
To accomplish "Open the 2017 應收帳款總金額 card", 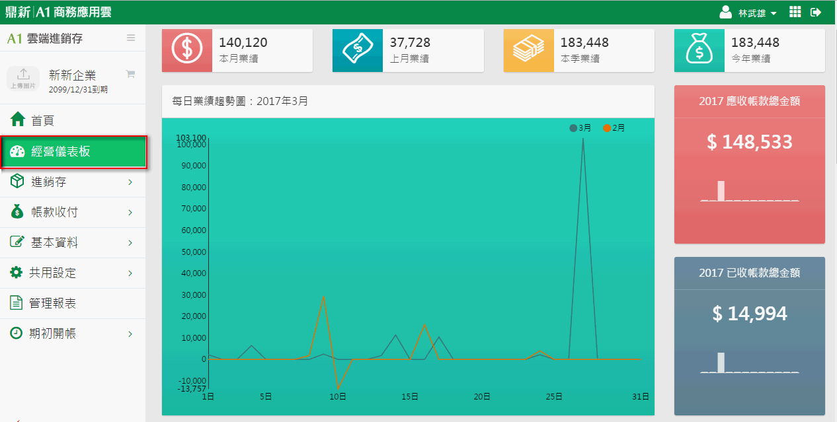I will pyautogui.click(x=750, y=164).
